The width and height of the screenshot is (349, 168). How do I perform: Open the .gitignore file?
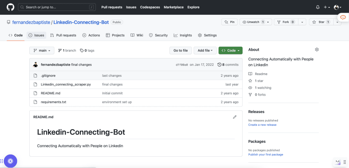48,75
